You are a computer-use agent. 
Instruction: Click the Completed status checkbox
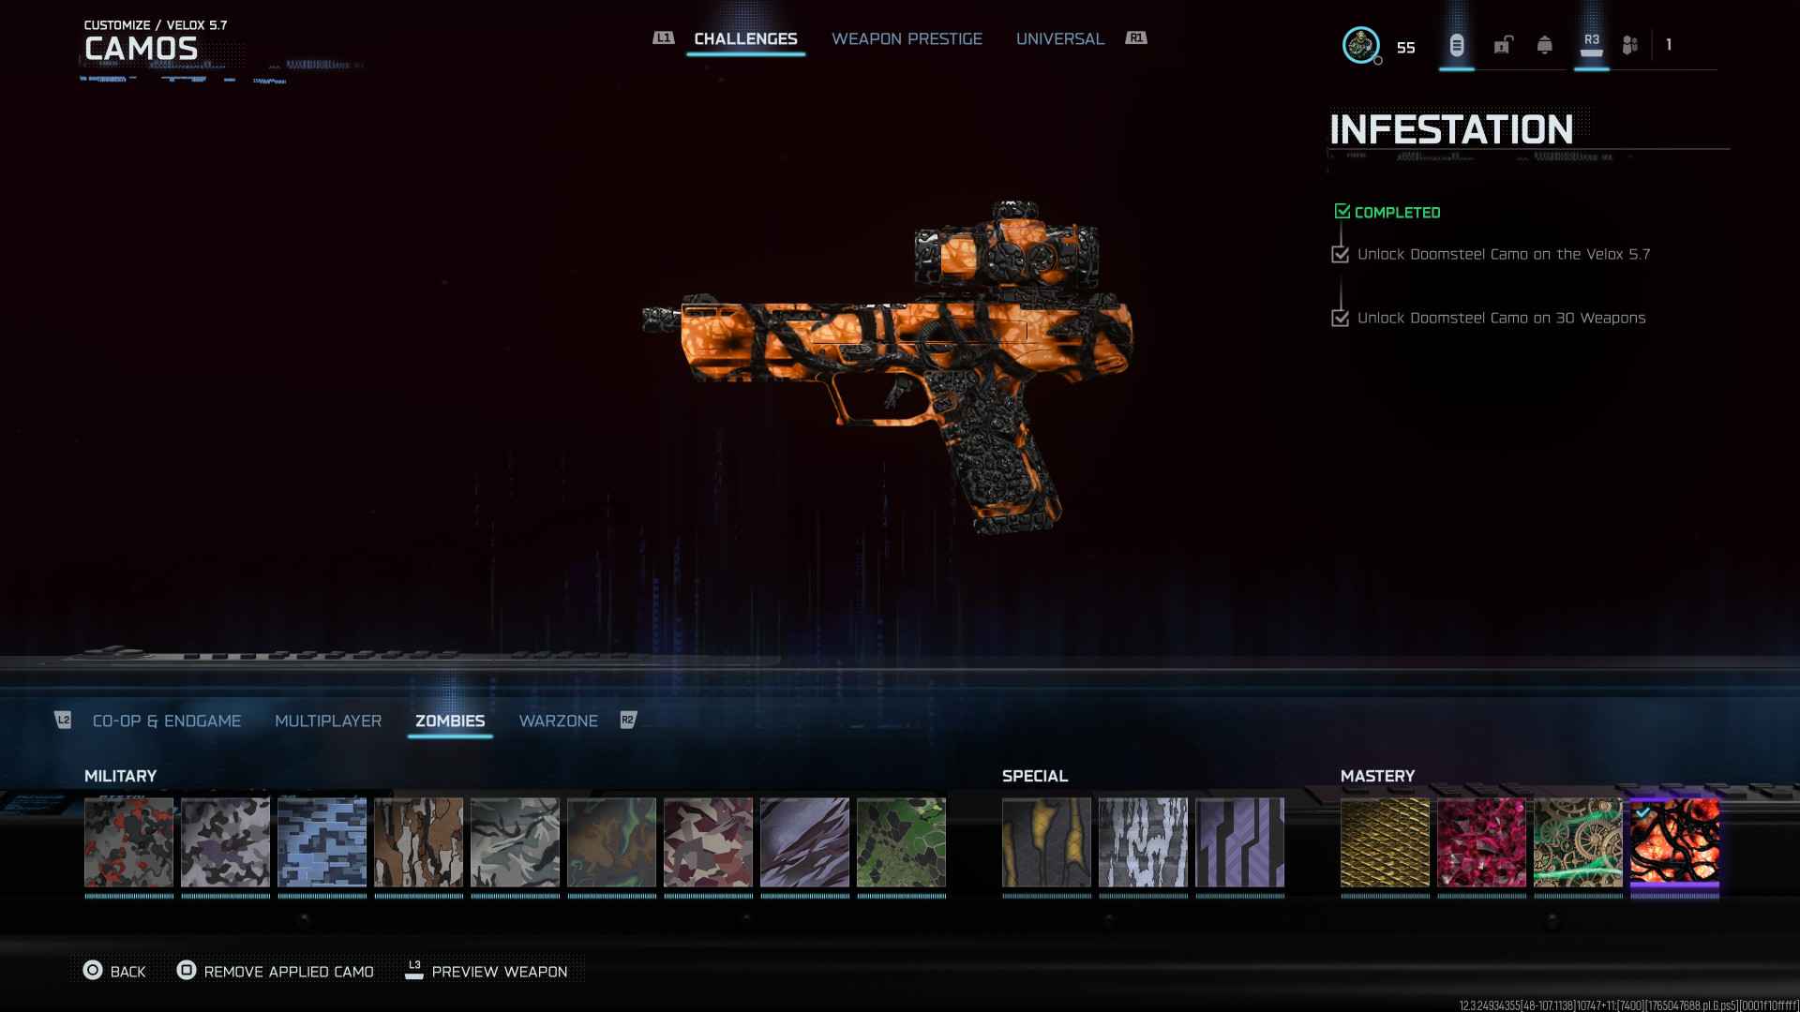[1342, 212]
